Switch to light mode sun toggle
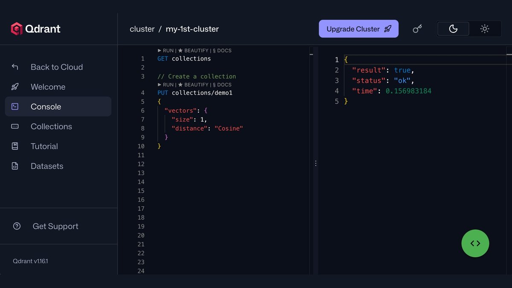Image resolution: width=512 pixels, height=288 pixels. 485,29
